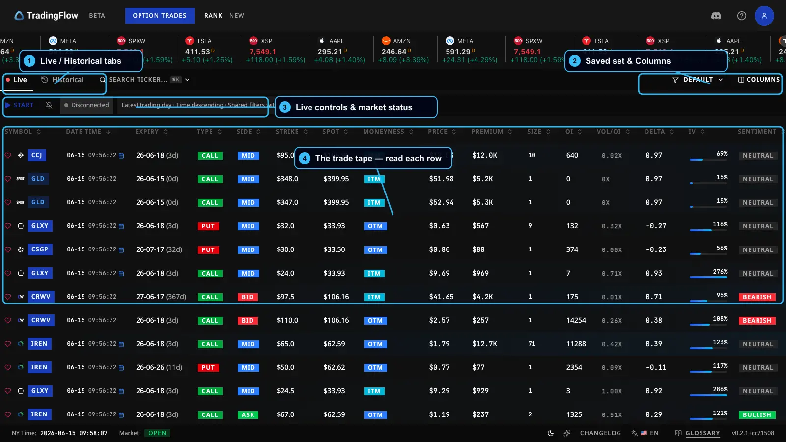Click AMZN logo above 246.64 in ticker strip
The image size is (786, 442).
tap(386, 41)
